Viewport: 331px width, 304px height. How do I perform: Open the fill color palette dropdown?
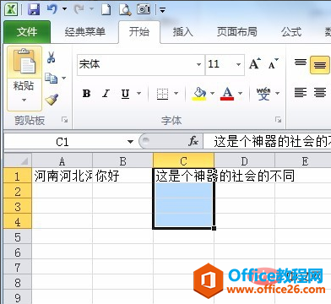[212, 93]
